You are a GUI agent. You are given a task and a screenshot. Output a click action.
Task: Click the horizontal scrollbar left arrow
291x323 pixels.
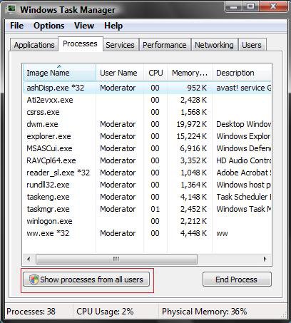(29, 259)
